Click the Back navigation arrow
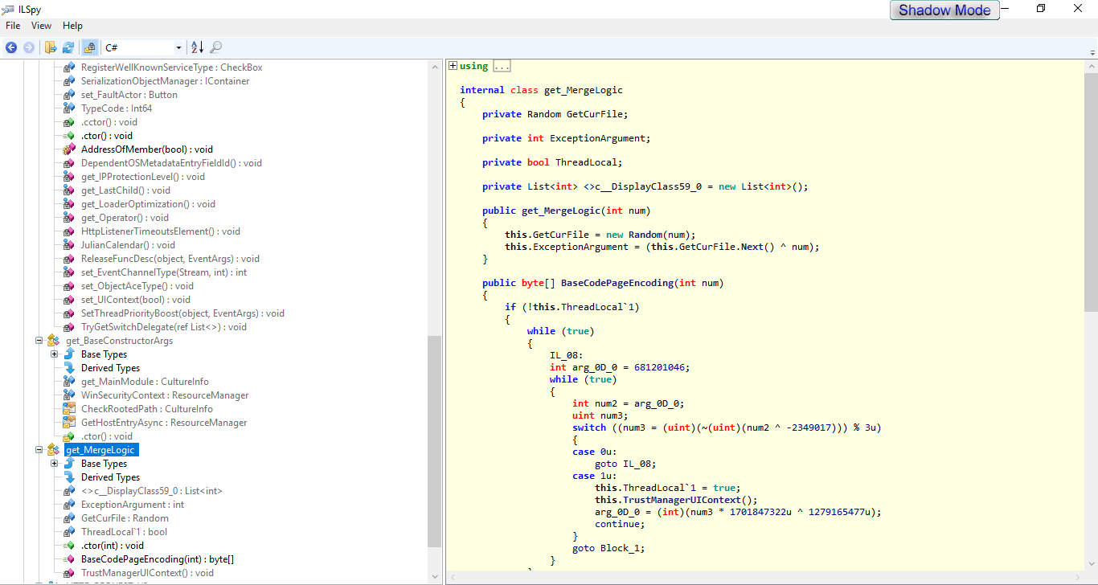The width and height of the screenshot is (1098, 585). [x=11, y=47]
